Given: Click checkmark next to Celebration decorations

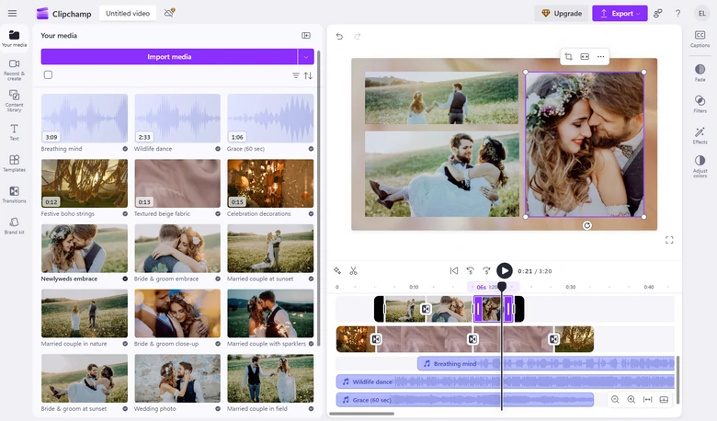Looking at the screenshot, I should [x=311, y=213].
